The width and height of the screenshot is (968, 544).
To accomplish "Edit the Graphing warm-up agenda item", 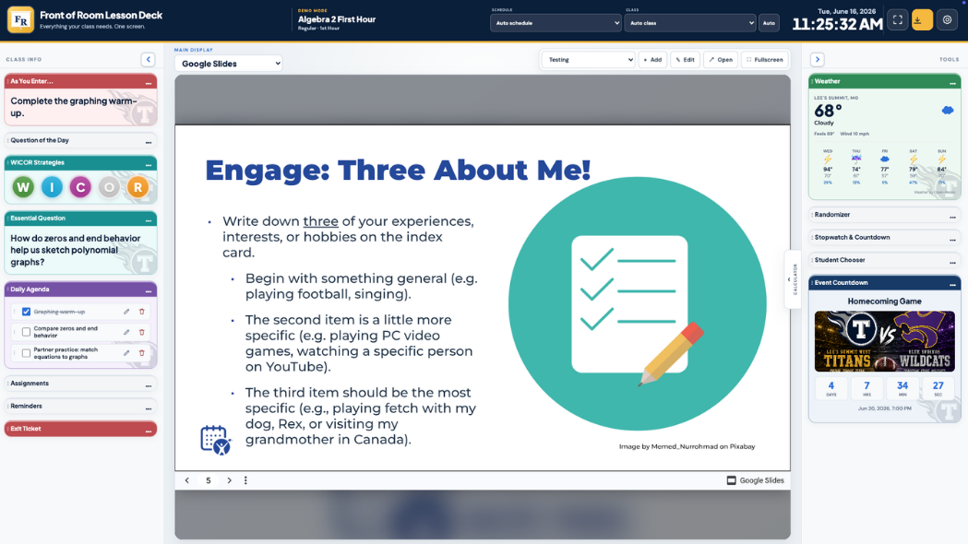I will point(126,312).
